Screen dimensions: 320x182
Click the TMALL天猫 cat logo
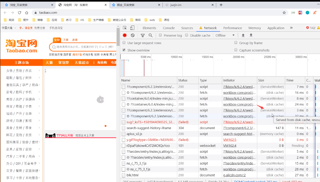pyautogui.click(x=59, y=135)
